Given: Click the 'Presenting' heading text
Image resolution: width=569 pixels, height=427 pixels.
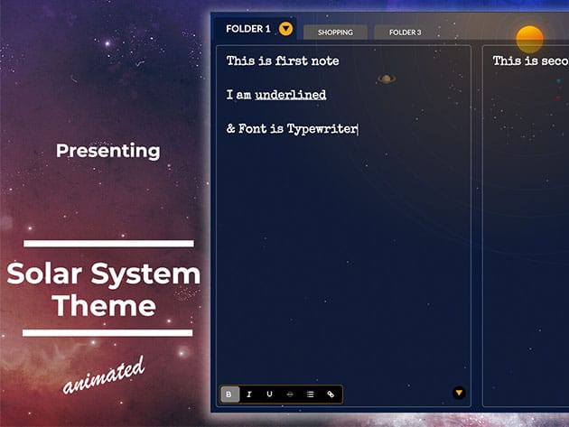Looking at the screenshot, I should 107,151.
